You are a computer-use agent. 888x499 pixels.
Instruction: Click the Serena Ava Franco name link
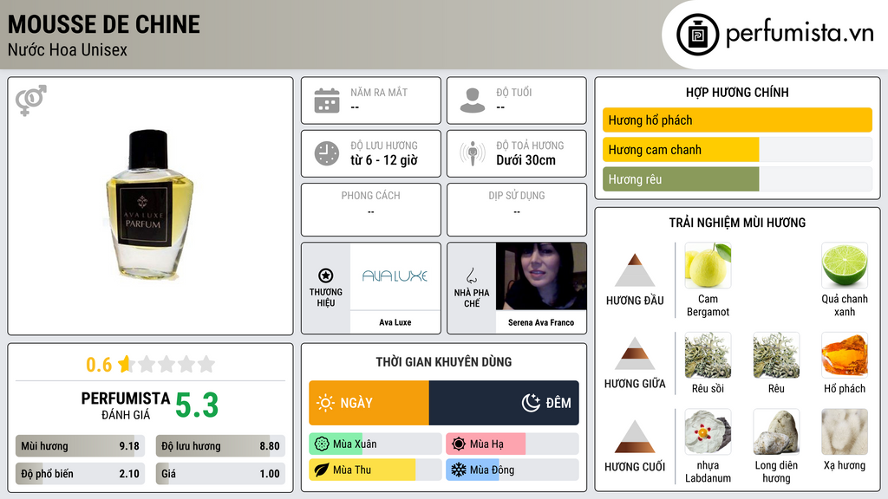pyautogui.click(x=541, y=322)
